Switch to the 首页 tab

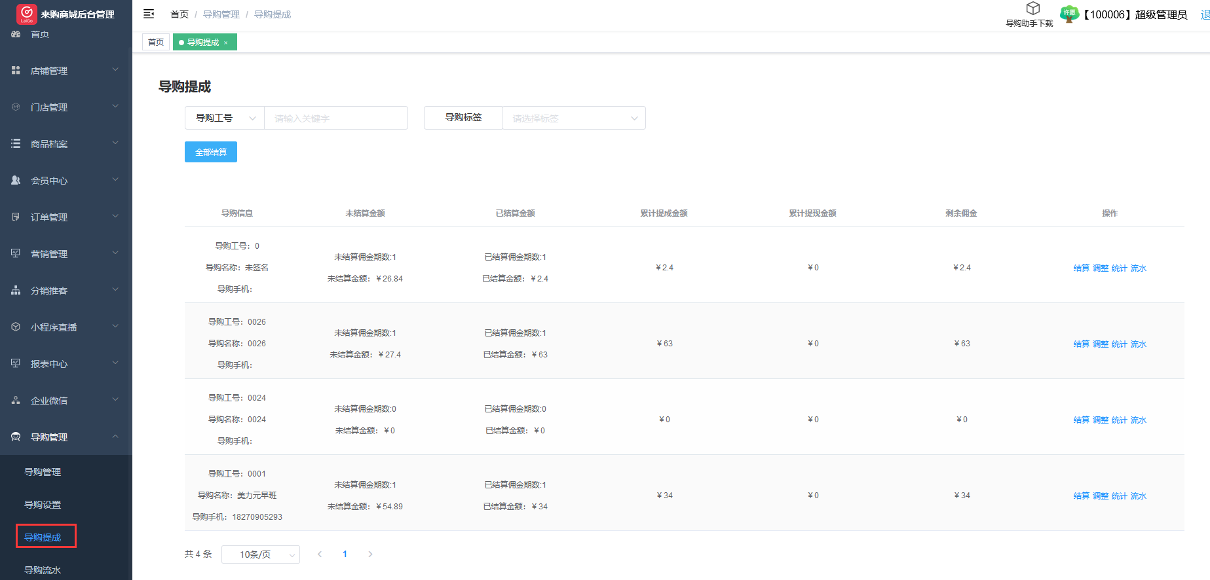[x=156, y=43]
